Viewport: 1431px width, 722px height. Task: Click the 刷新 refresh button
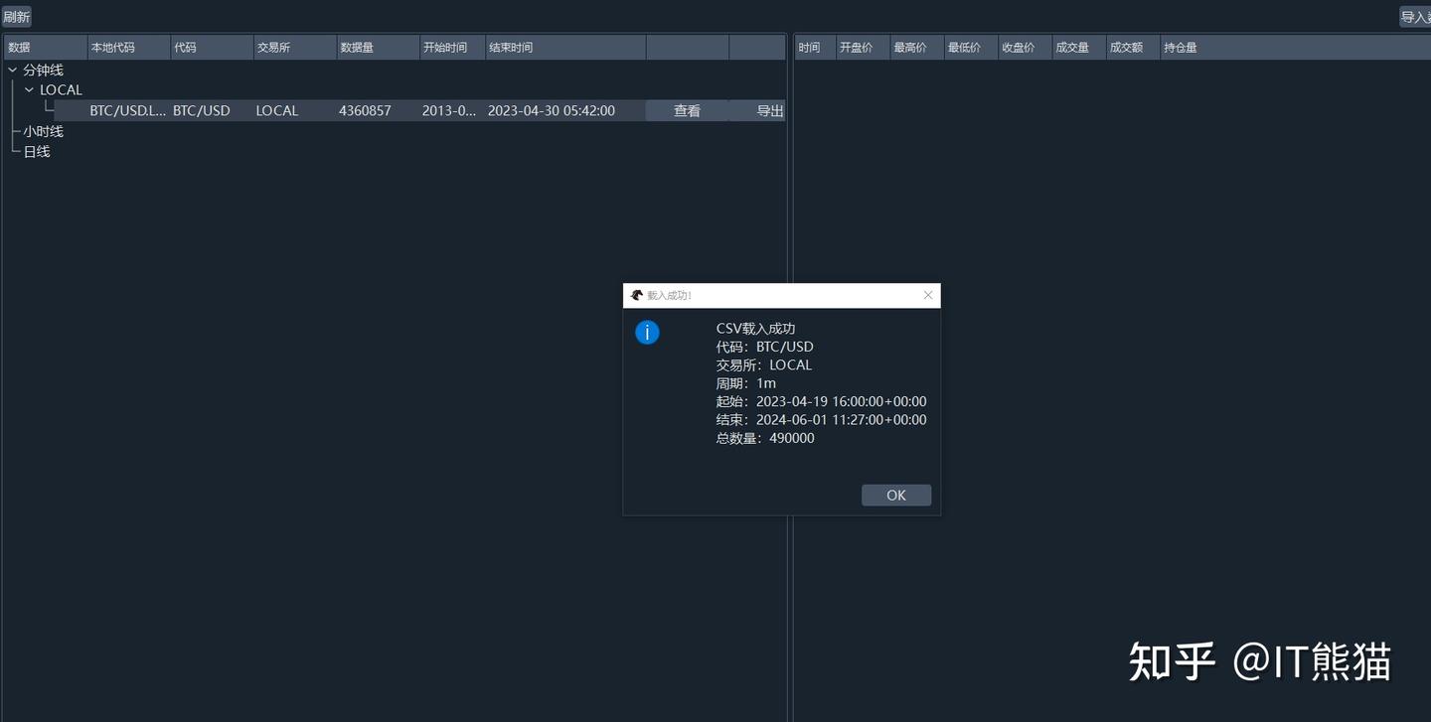click(16, 16)
